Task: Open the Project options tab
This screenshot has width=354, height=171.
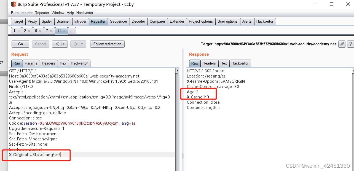Action: [201, 22]
